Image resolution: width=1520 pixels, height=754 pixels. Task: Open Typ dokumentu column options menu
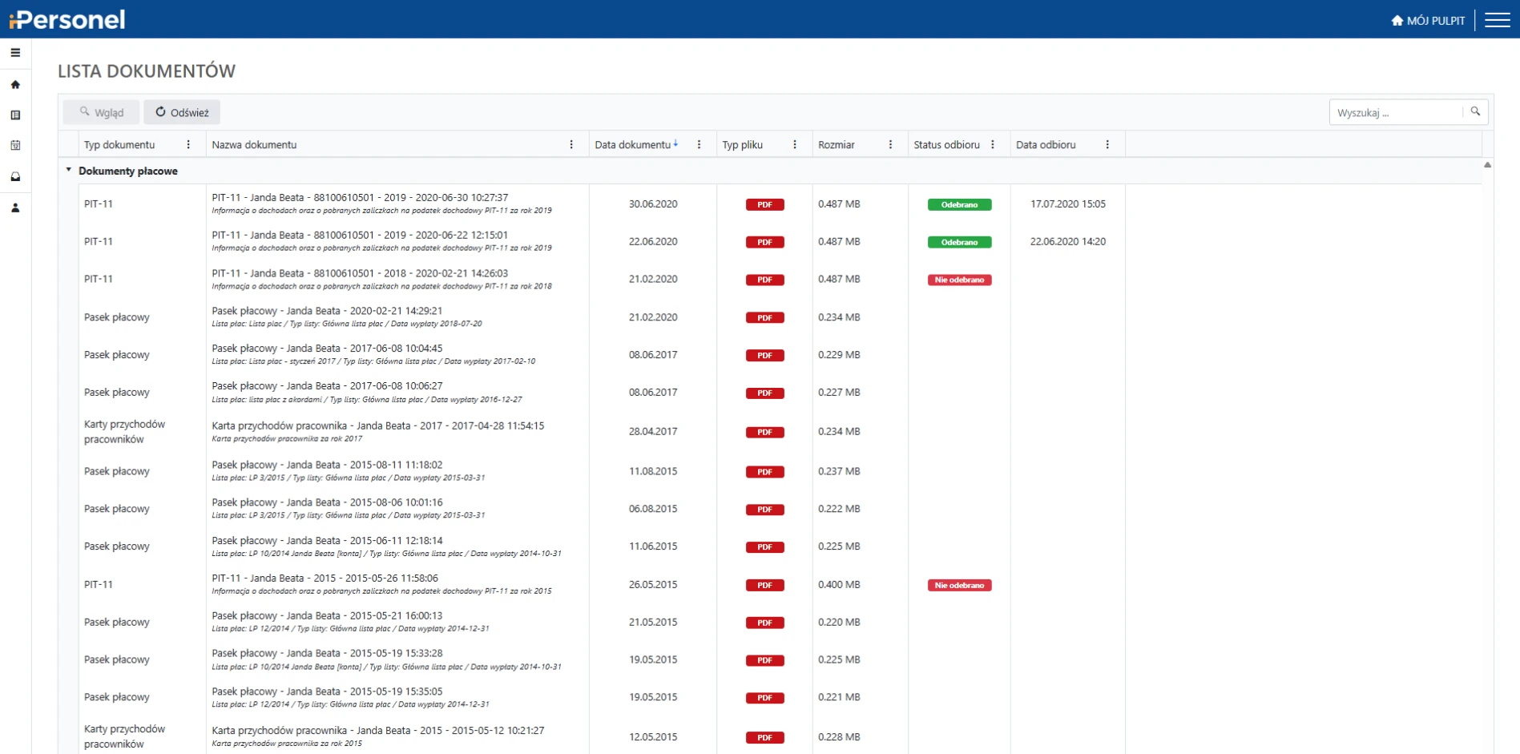188,145
